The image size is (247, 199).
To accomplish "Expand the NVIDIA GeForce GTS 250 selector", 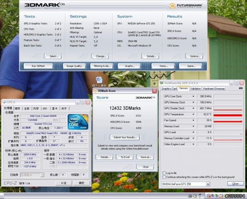I will [208, 184].
